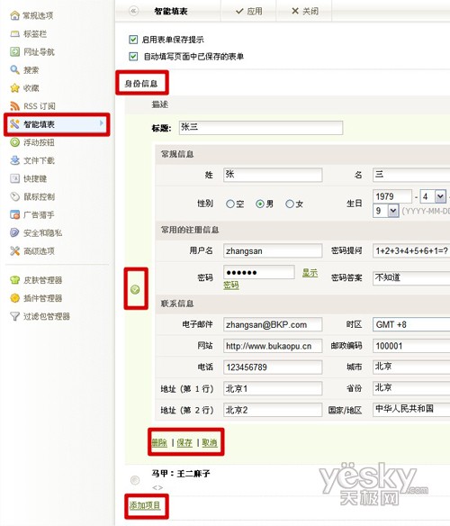Open 收藏 star icon in sidebar
Image resolution: width=450 pixels, height=526 pixels.
point(14,88)
